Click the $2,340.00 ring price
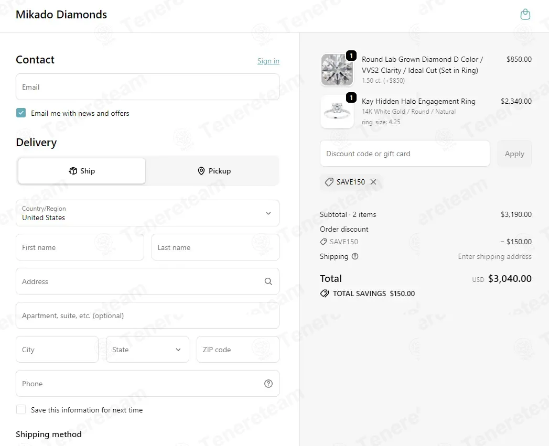The width and height of the screenshot is (549, 446). coord(516,101)
